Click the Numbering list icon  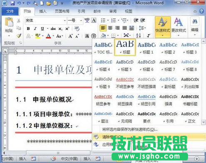(114, 20)
